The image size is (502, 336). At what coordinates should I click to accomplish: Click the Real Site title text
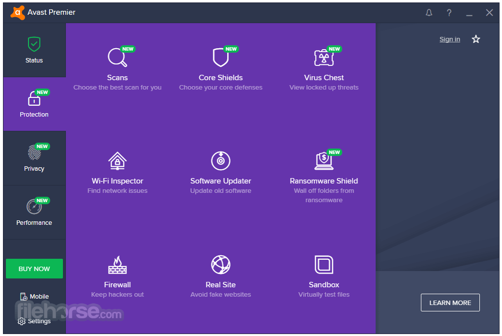[x=221, y=285]
